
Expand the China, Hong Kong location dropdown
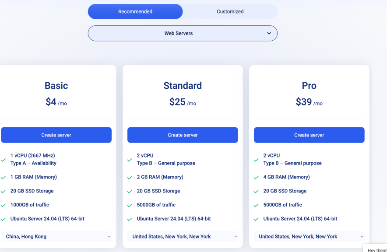point(56,237)
